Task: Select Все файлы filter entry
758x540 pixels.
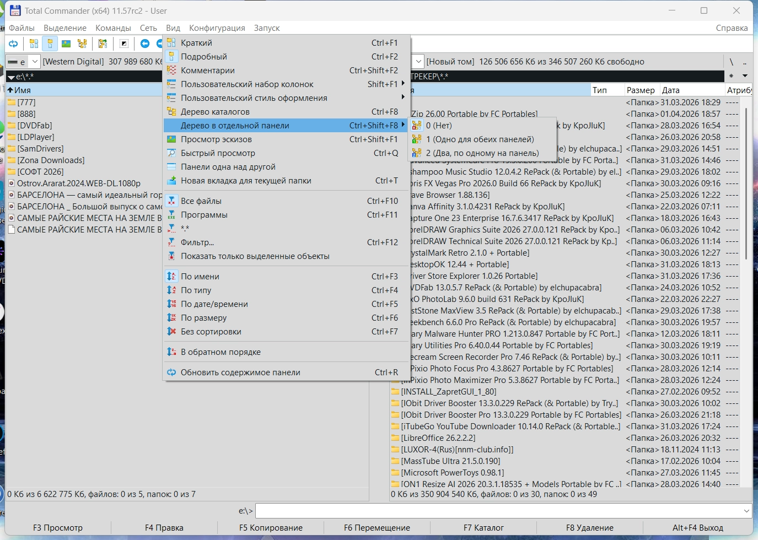Action: (287, 201)
